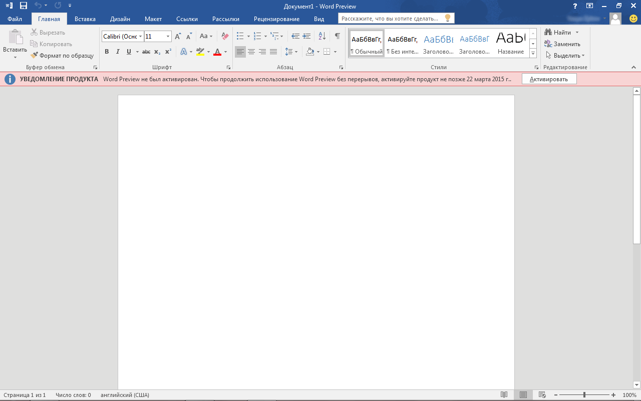Switch to Web Layout view in status bar
The height and width of the screenshot is (401, 641).
pos(542,395)
